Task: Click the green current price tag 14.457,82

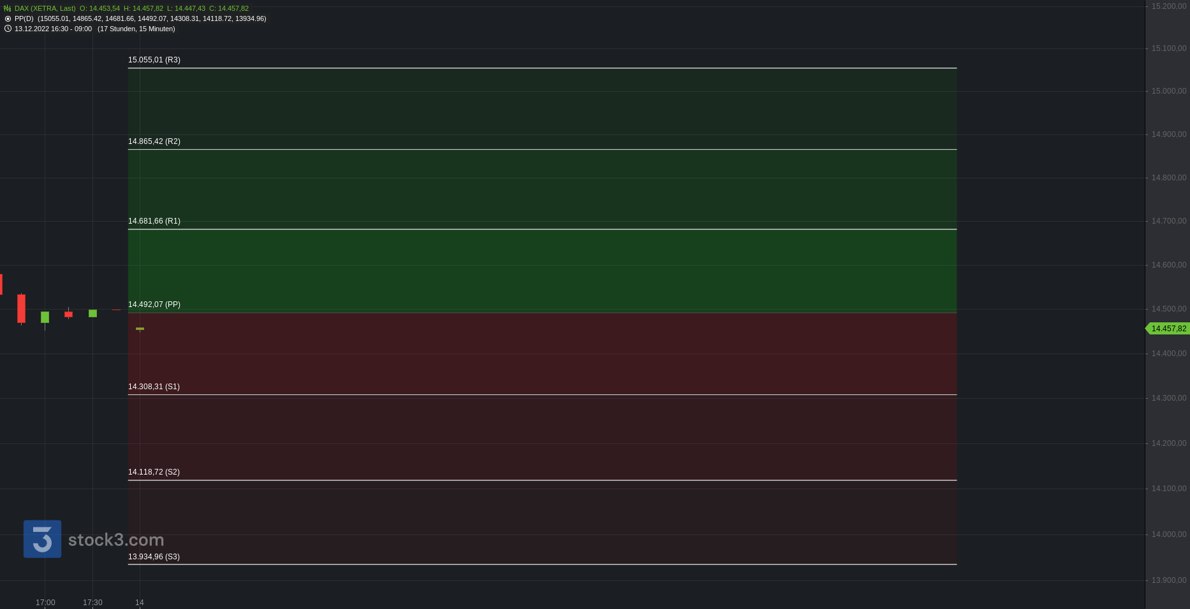Action: [x=1168, y=329]
